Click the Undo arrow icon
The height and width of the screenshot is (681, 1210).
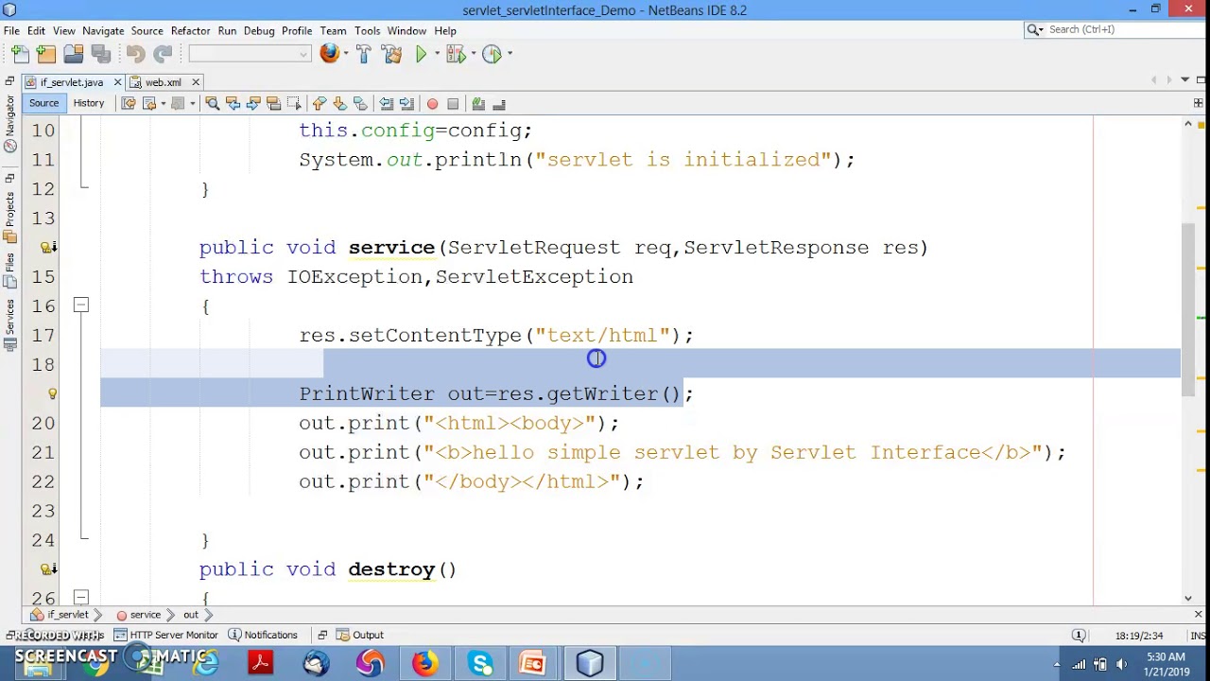[x=135, y=54]
